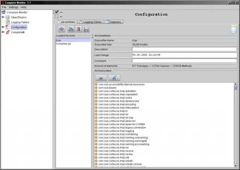Tick the checked checkbox above the tabs
Screen dimensions: 240x170
[x=57, y=12]
